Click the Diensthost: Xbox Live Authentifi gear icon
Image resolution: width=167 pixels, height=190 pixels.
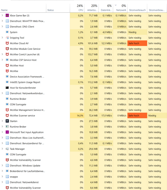[x=7, y=138]
